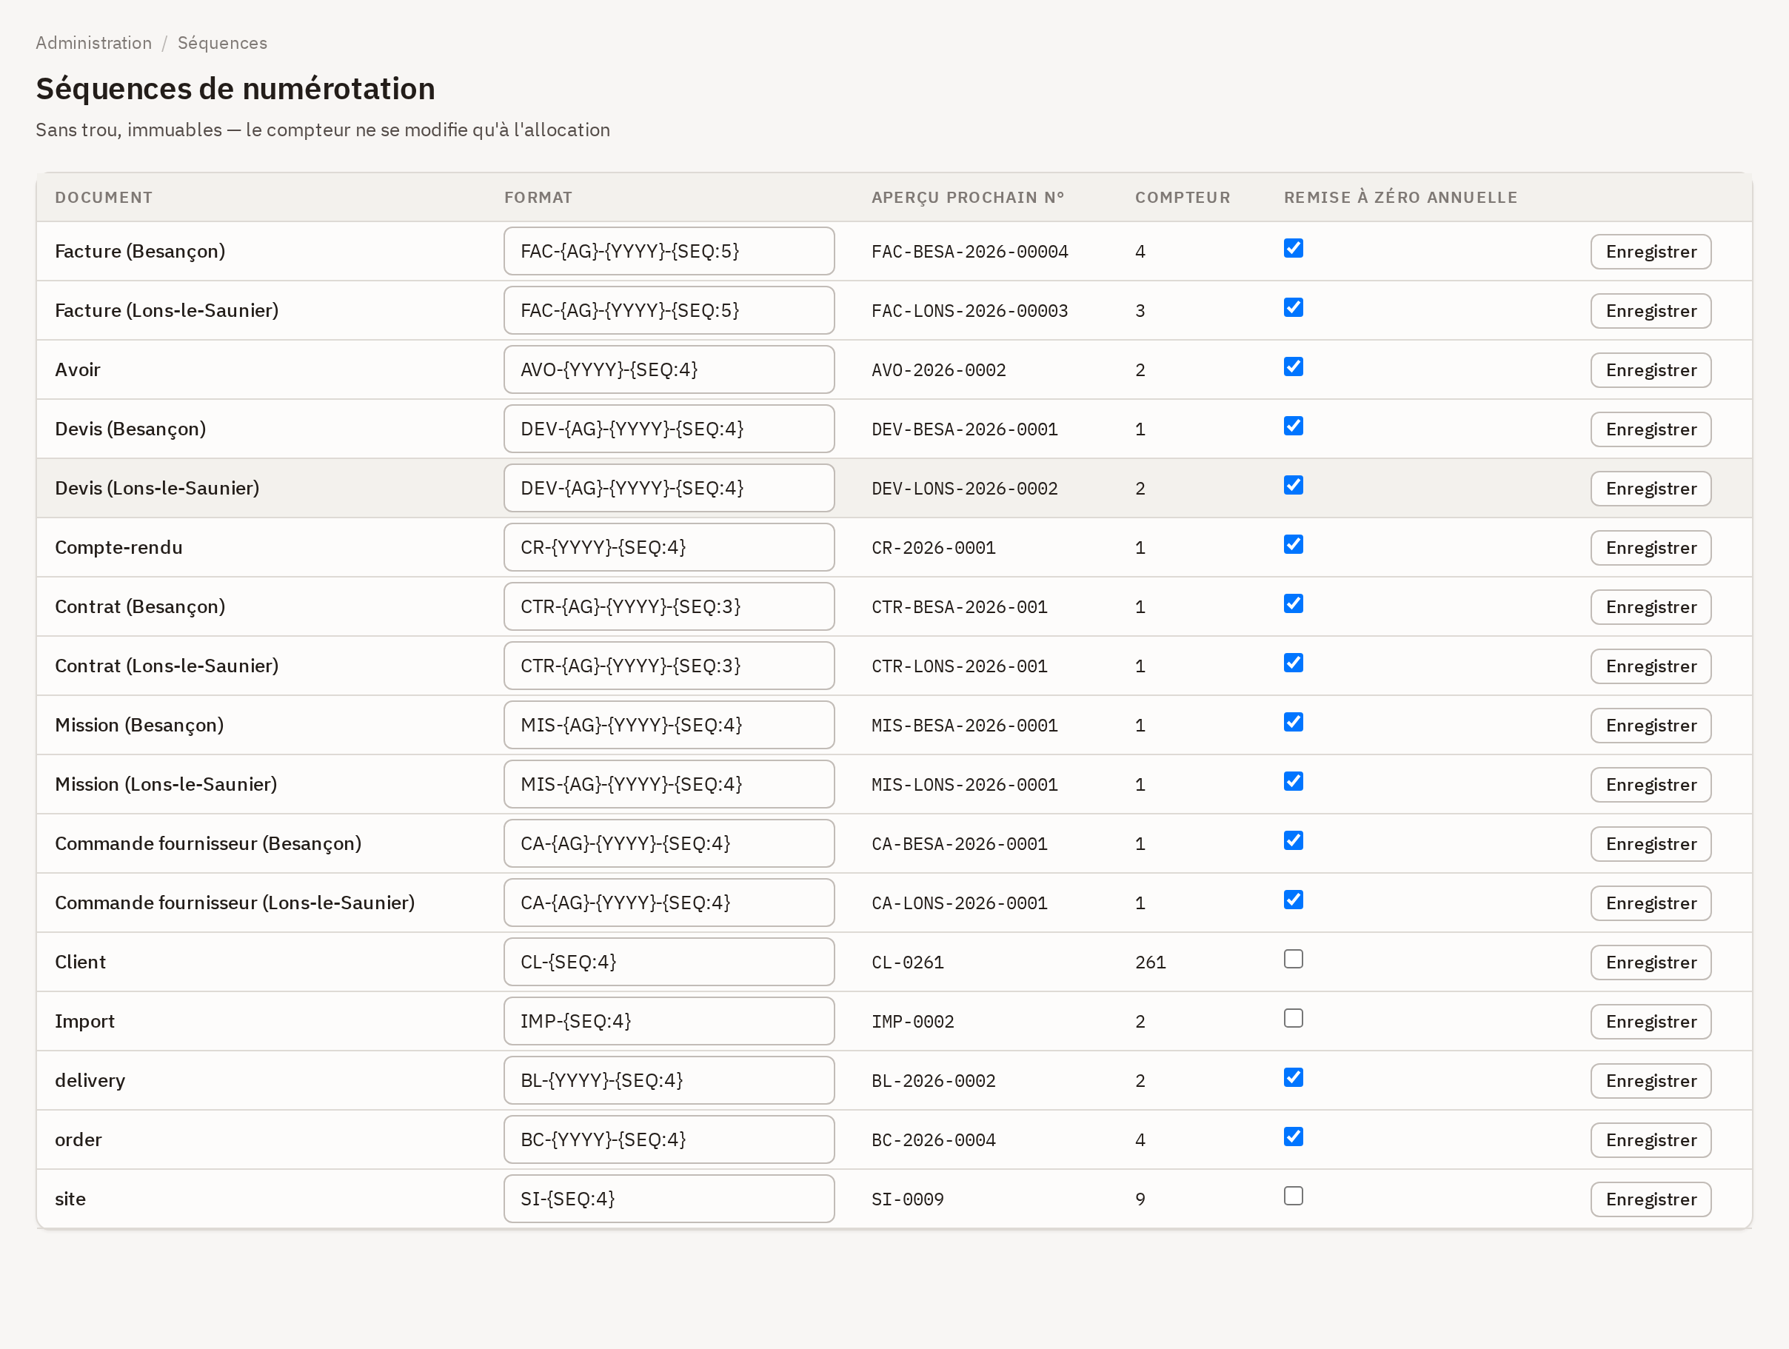This screenshot has width=1789, height=1349.
Task: Click Enregistrer for Facture (Besançon)
Action: (x=1651, y=252)
